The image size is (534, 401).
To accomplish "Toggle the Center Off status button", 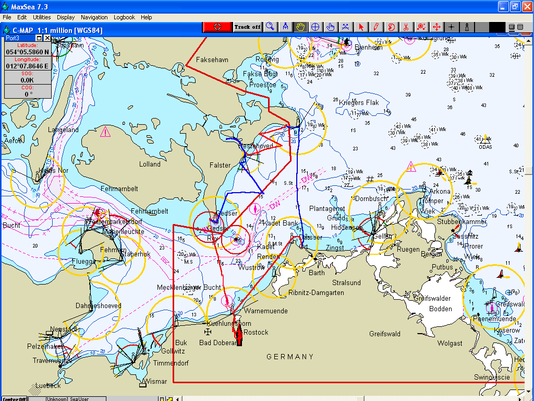I will coord(15,399).
